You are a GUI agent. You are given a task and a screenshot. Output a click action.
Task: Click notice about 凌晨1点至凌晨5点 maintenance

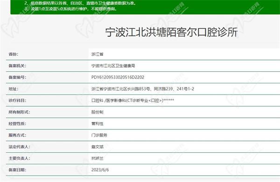click(x=71, y=8)
